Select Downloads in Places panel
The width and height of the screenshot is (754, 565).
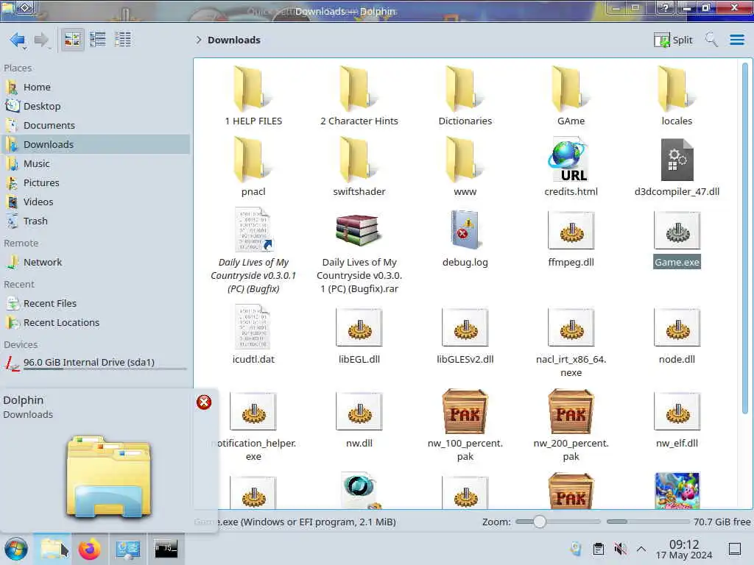click(x=96, y=145)
